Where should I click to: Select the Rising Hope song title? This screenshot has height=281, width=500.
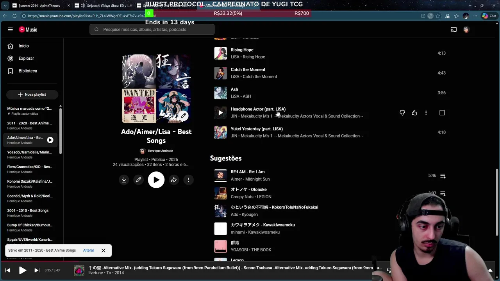tap(242, 50)
